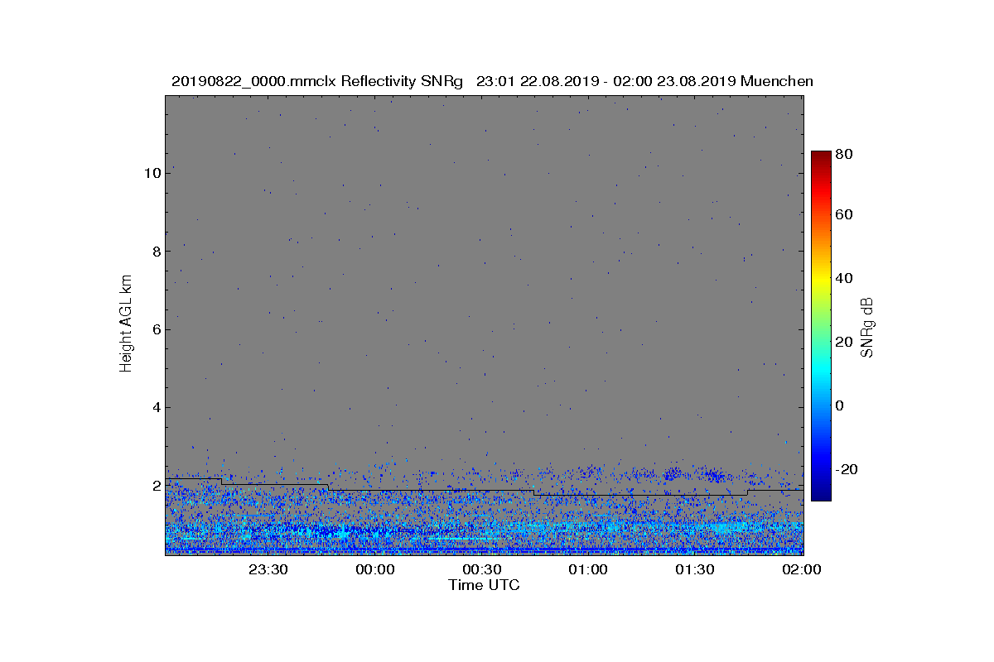Click the height tick label 8

(156, 251)
